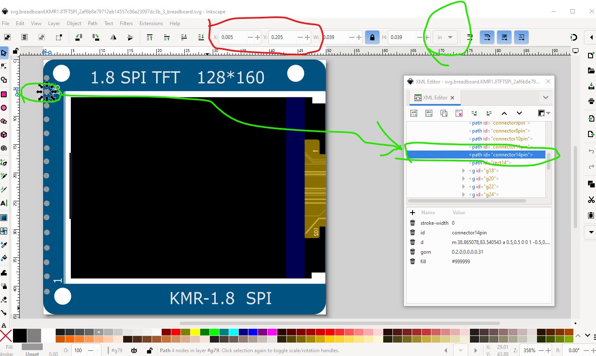Select the Rectangle tool in the toolbox
Screen dimensions: 596x356
coord(4,94)
